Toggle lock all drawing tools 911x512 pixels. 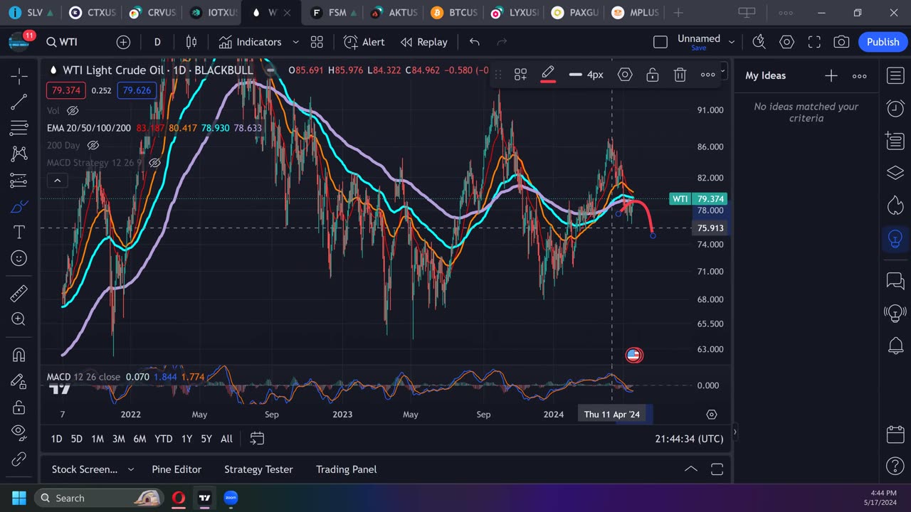pyautogui.click(x=19, y=407)
